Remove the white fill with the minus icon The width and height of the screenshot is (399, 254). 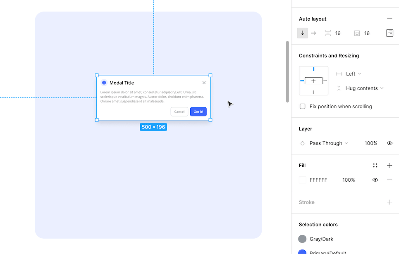(x=389, y=180)
